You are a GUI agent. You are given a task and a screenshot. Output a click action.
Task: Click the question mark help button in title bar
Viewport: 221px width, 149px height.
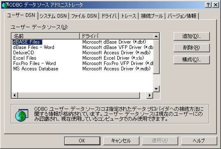(x=208, y=5)
